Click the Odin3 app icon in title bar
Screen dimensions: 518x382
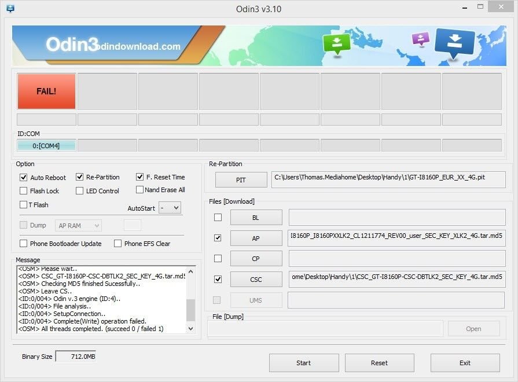pyautogui.click(x=10, y=9)
